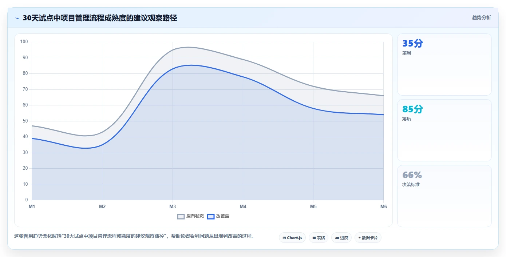Click the chart title heading text
Screen dimensions: 506x257
pyautogui.click(x=100, y=18)
